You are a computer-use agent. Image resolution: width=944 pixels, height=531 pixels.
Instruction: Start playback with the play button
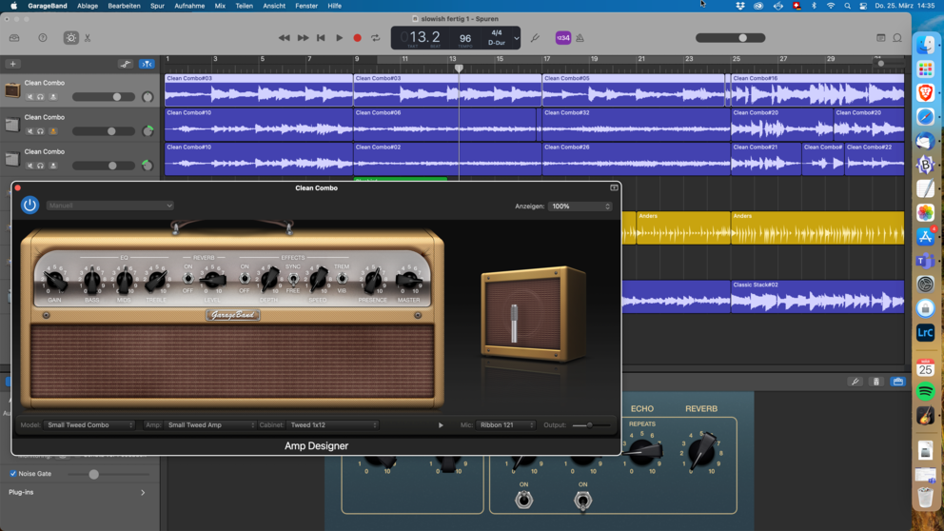340,38
